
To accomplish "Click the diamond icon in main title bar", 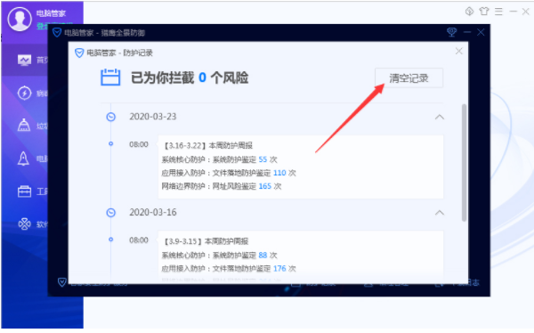I will [x=469, y=12].
